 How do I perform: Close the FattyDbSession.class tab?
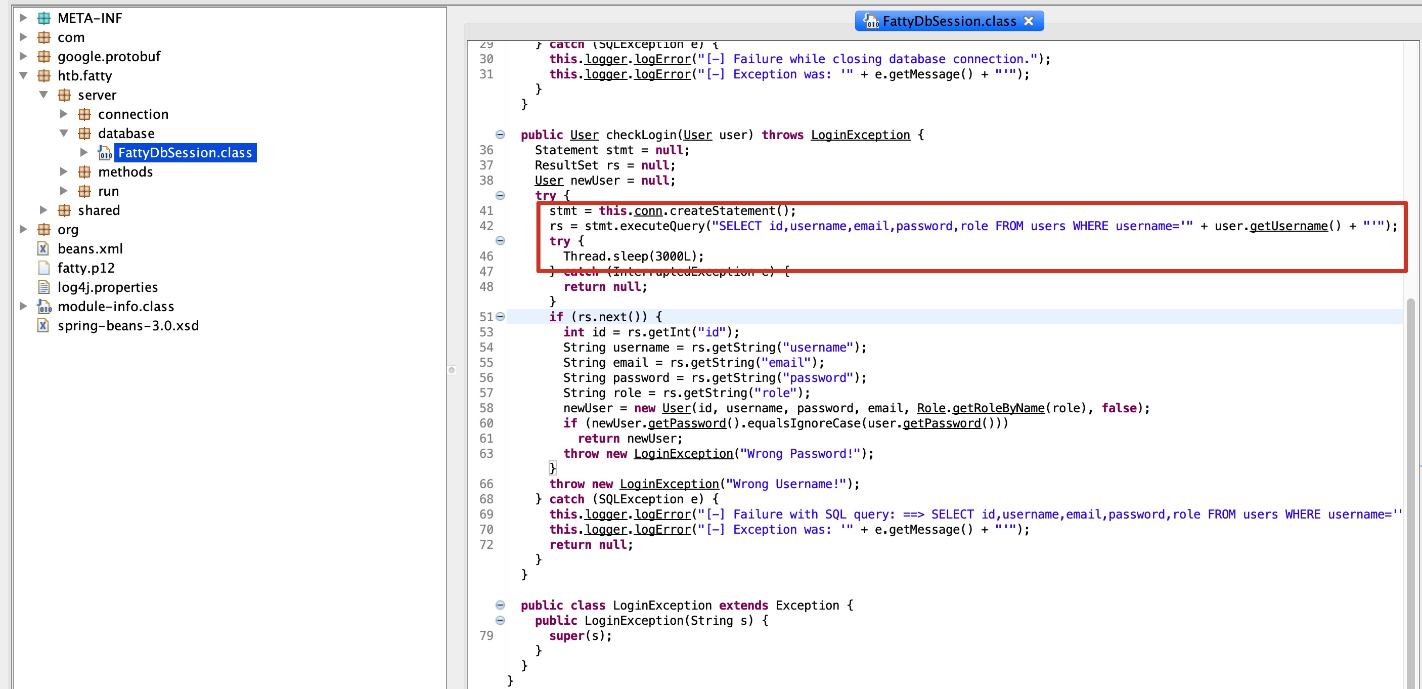point(1028,21)
